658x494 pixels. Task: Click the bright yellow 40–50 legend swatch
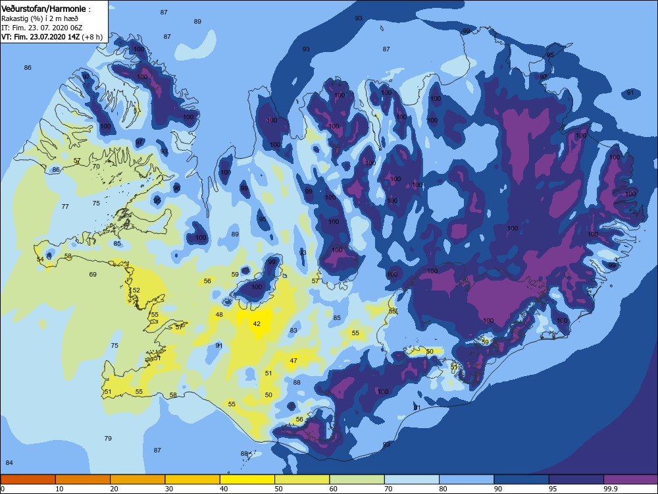point(247,480)
